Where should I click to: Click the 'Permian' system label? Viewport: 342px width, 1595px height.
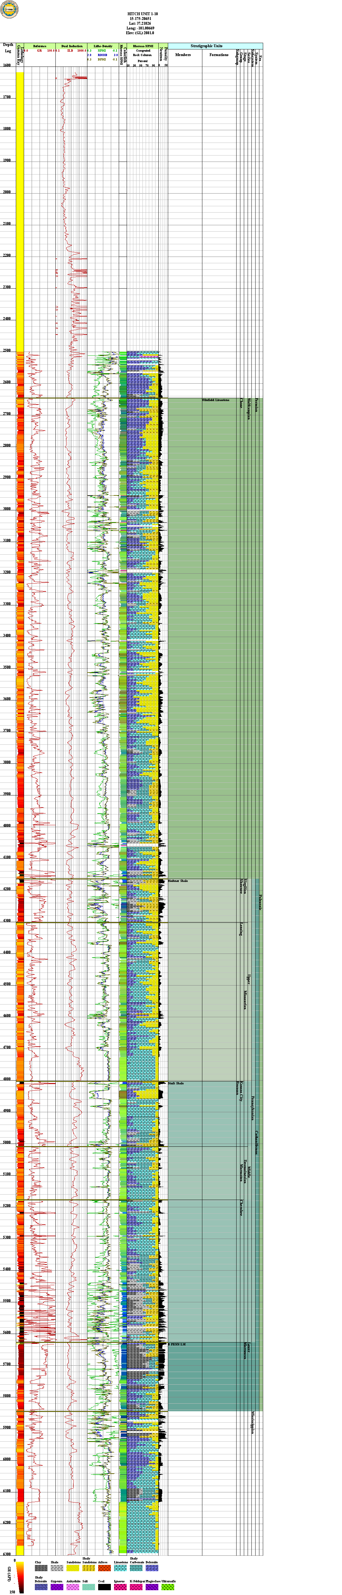click(x=256, y=405)
